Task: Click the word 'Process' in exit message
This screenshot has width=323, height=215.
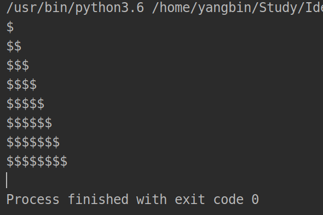Action: point(33,200)
